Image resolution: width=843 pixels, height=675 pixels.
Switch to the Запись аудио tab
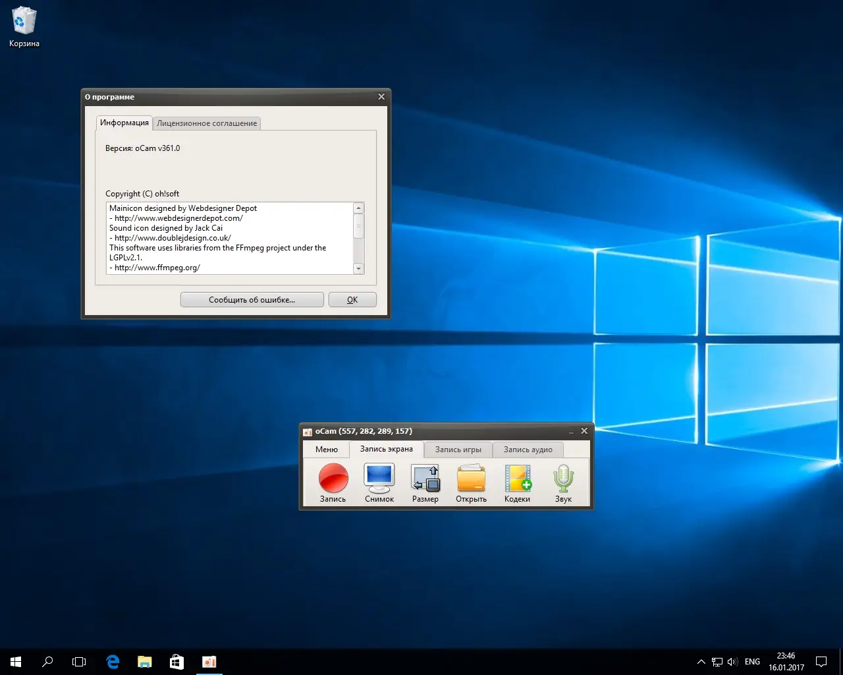[528, 450]
